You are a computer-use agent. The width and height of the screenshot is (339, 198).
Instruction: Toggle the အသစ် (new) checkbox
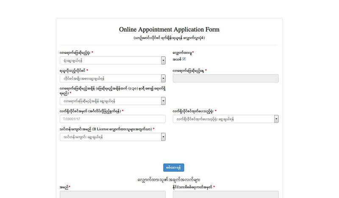184,59
